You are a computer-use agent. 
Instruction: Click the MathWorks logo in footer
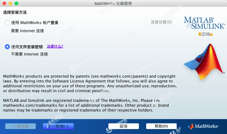click(x=203, y=126)
